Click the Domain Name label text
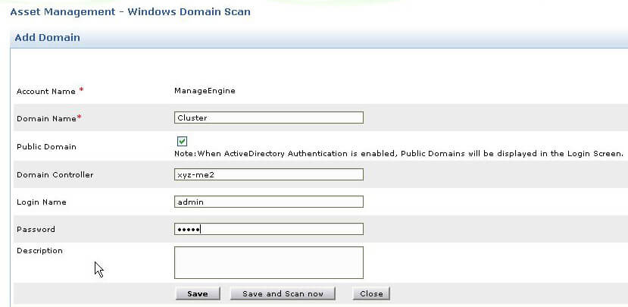This screenshot has height=307, width=628. point(45,118)
